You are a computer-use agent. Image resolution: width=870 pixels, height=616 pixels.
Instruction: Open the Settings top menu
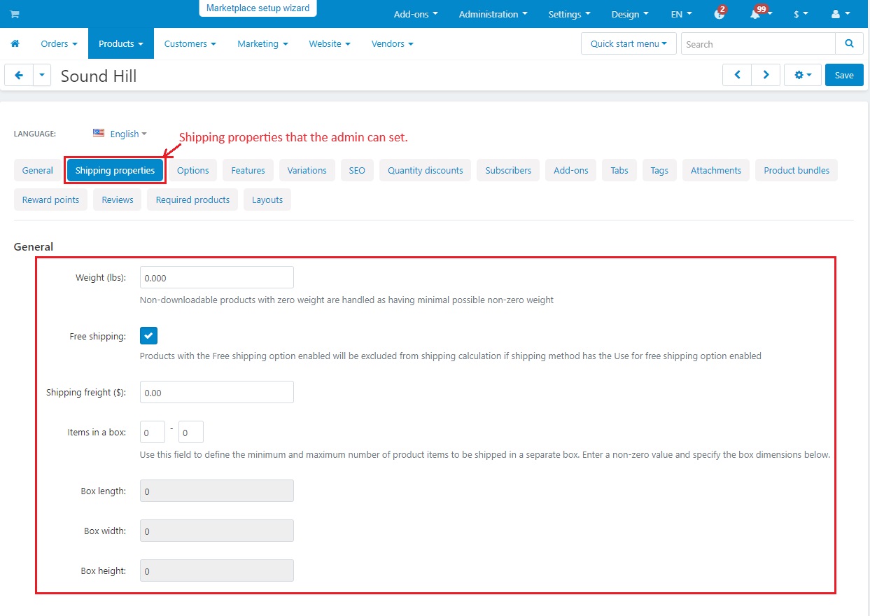[x=569, y=14]
